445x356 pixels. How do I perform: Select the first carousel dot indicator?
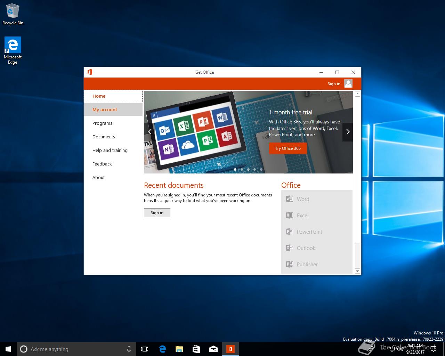pyautogui.click(x=235, y=170)
